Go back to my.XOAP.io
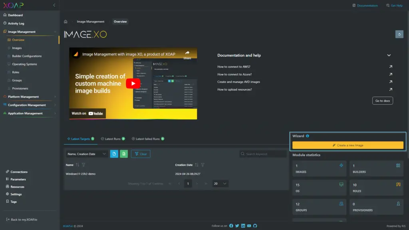 [x=24, y=220]
